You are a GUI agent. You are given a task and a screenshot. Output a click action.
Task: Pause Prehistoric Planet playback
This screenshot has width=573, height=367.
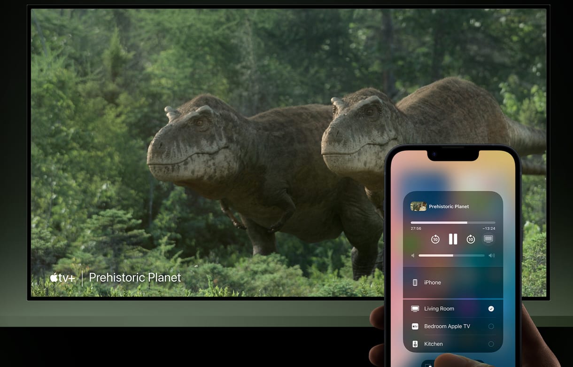(x=453, y=239)
